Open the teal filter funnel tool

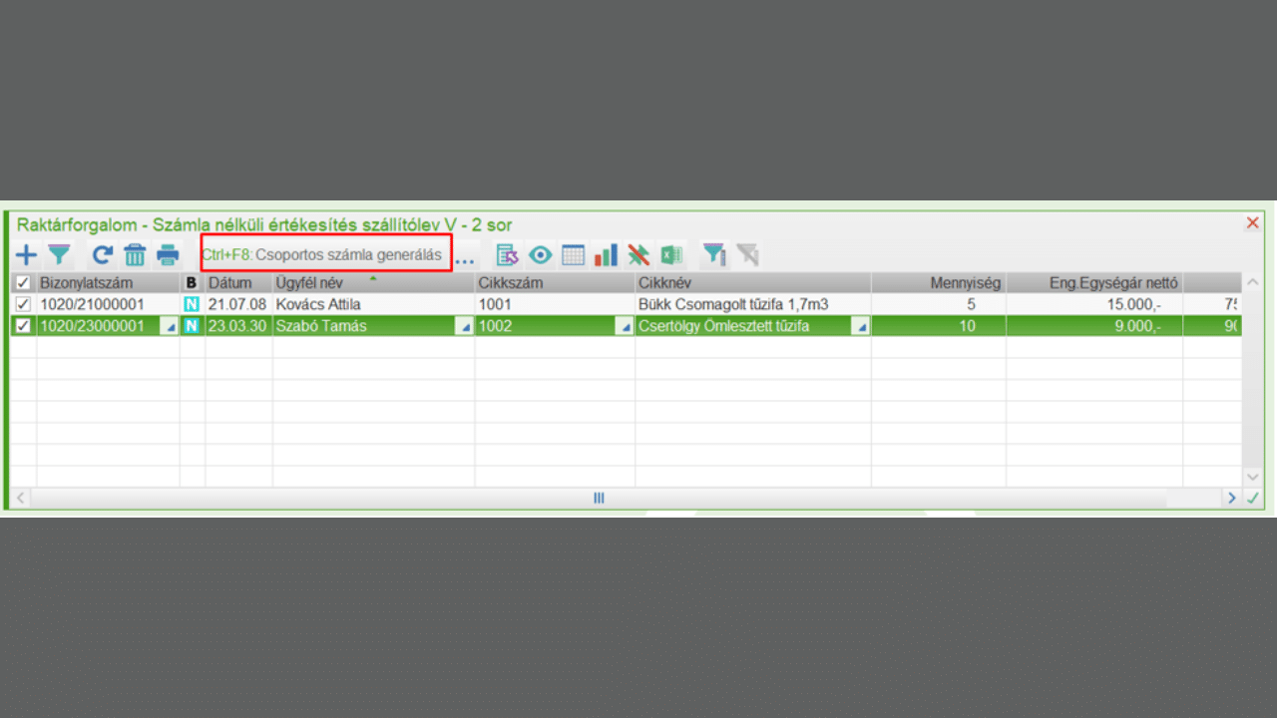tap(60, 255)
